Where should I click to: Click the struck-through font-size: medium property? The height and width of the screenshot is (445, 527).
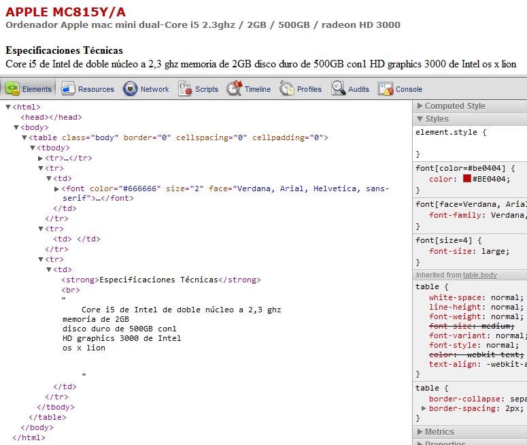(471, 326)
